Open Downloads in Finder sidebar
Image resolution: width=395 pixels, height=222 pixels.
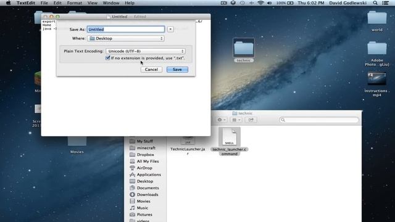(148, 195)
